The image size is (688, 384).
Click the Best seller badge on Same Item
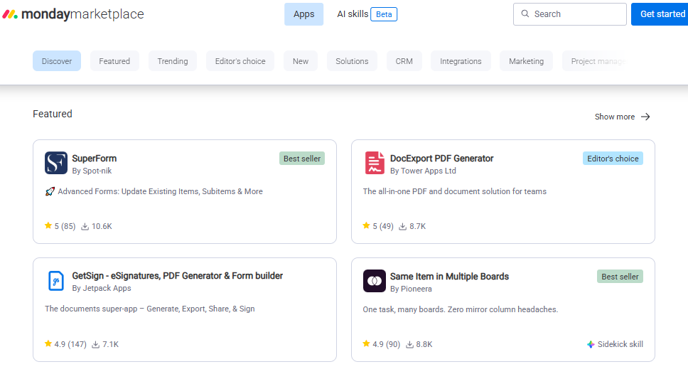(620, 277)
